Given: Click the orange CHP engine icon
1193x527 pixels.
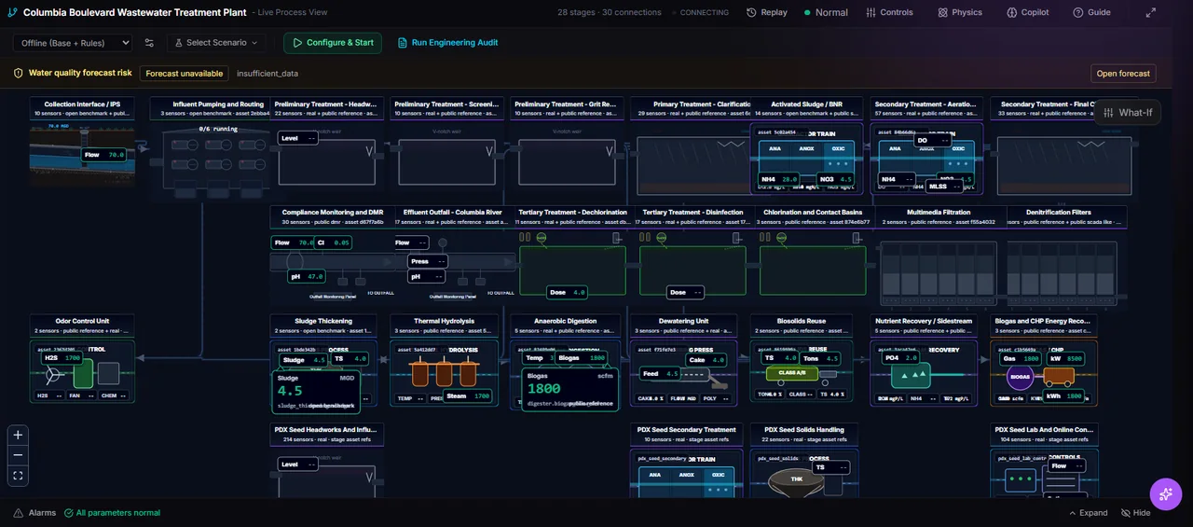Looking at the screenshot, I should tap(1058, 378).
